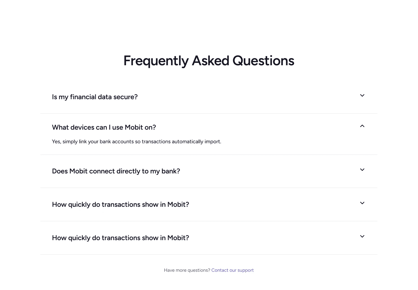Click the word "Questions" in the main heading
Image resolution: width=418 pixels, height=290 pixels.
click(263, 61)
